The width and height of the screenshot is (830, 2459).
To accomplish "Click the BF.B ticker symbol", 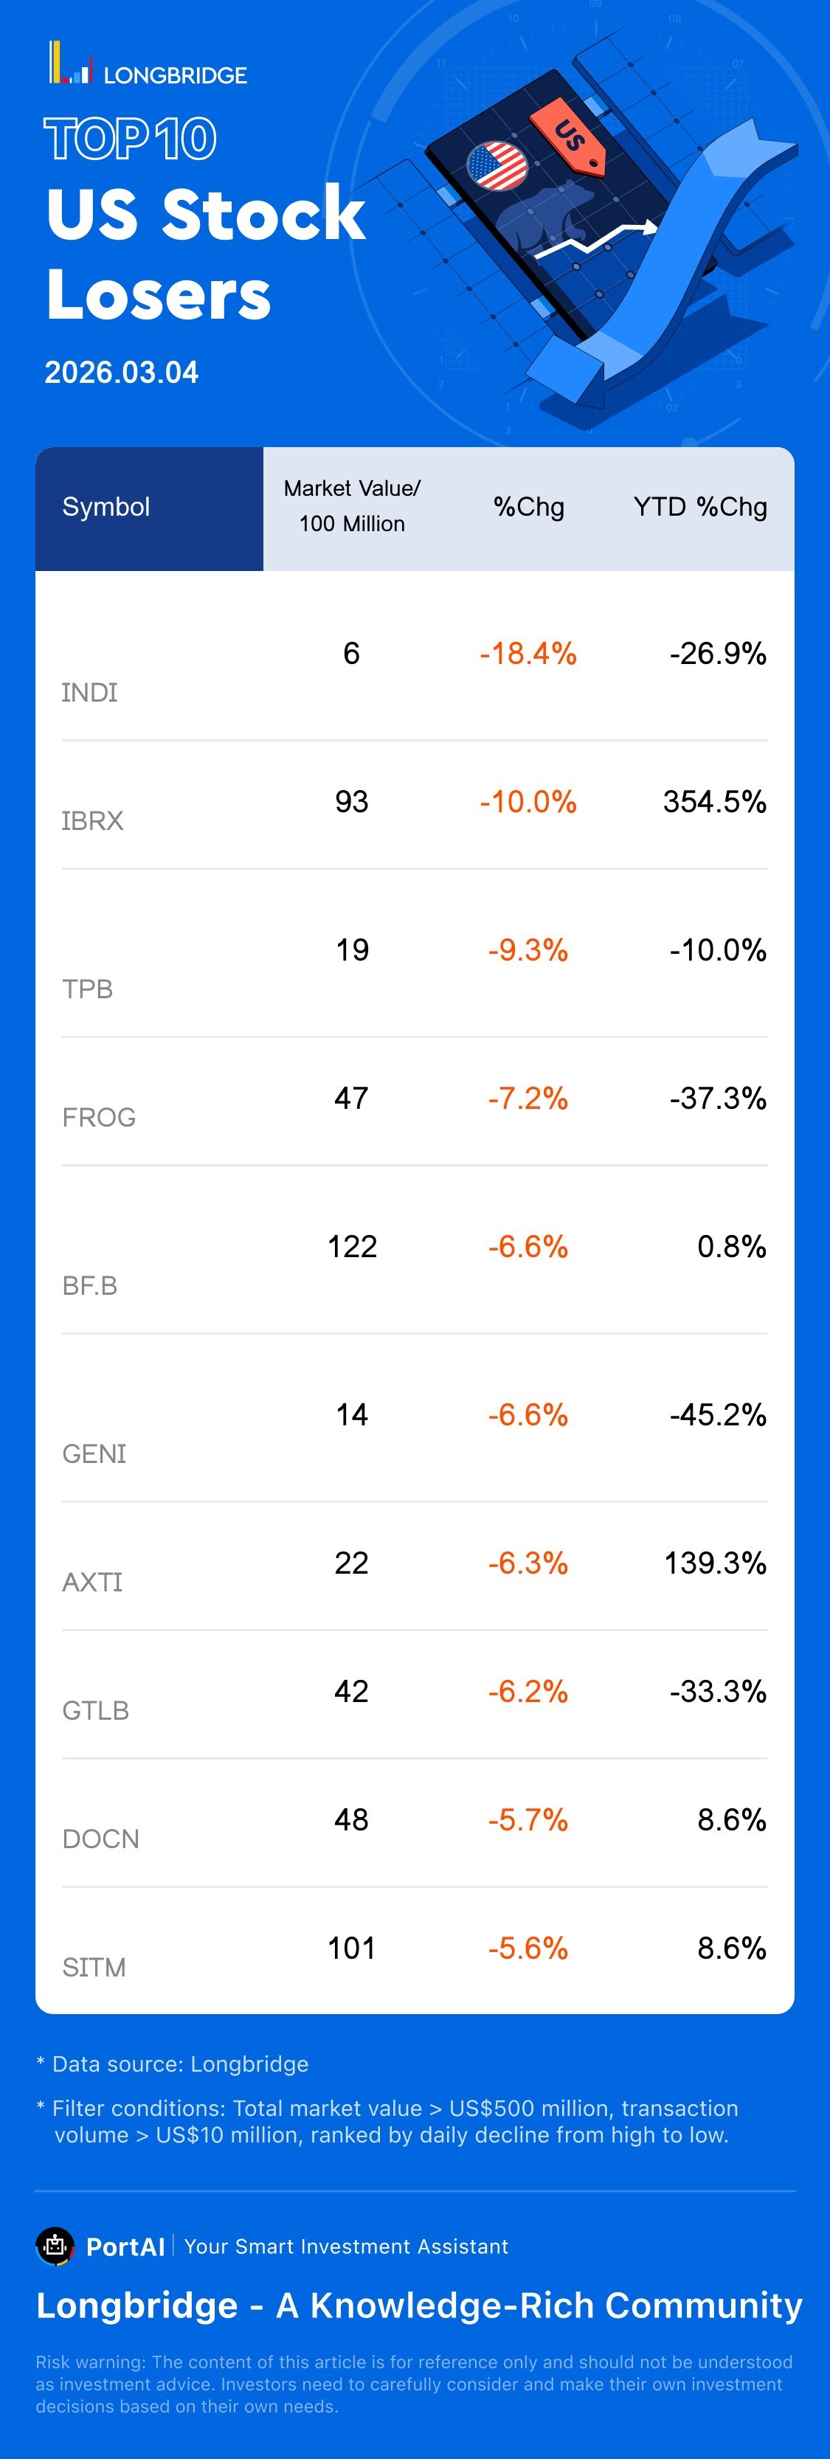I will point(90,1286).
